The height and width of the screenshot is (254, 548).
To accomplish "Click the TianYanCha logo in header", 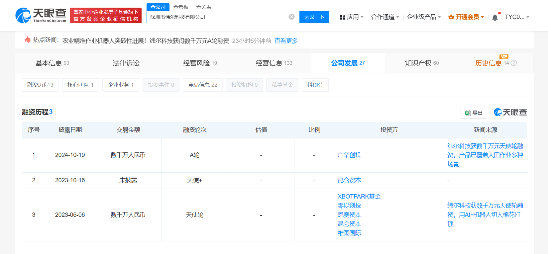I will click(41, 15).
